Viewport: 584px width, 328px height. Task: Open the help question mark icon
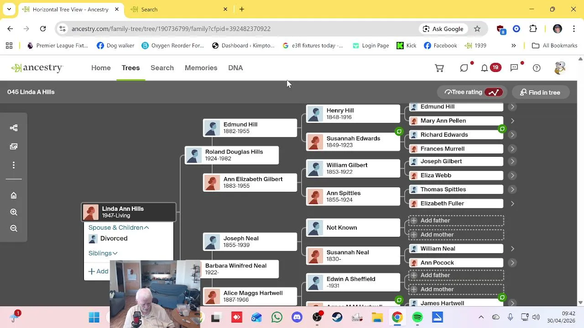click(537, 68)
